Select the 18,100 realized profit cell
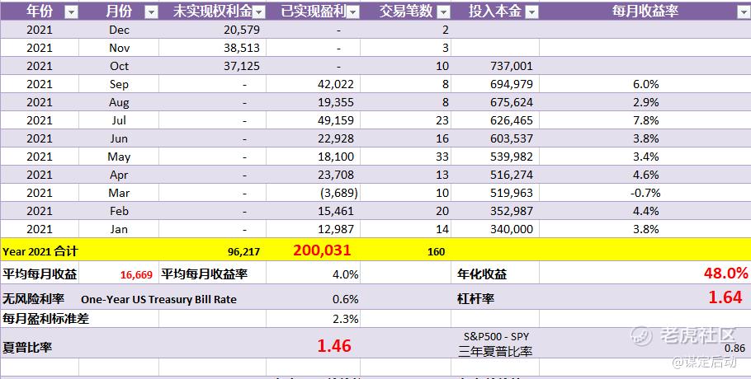The width and height of the screenshot is (751, 379). point(314,157)
